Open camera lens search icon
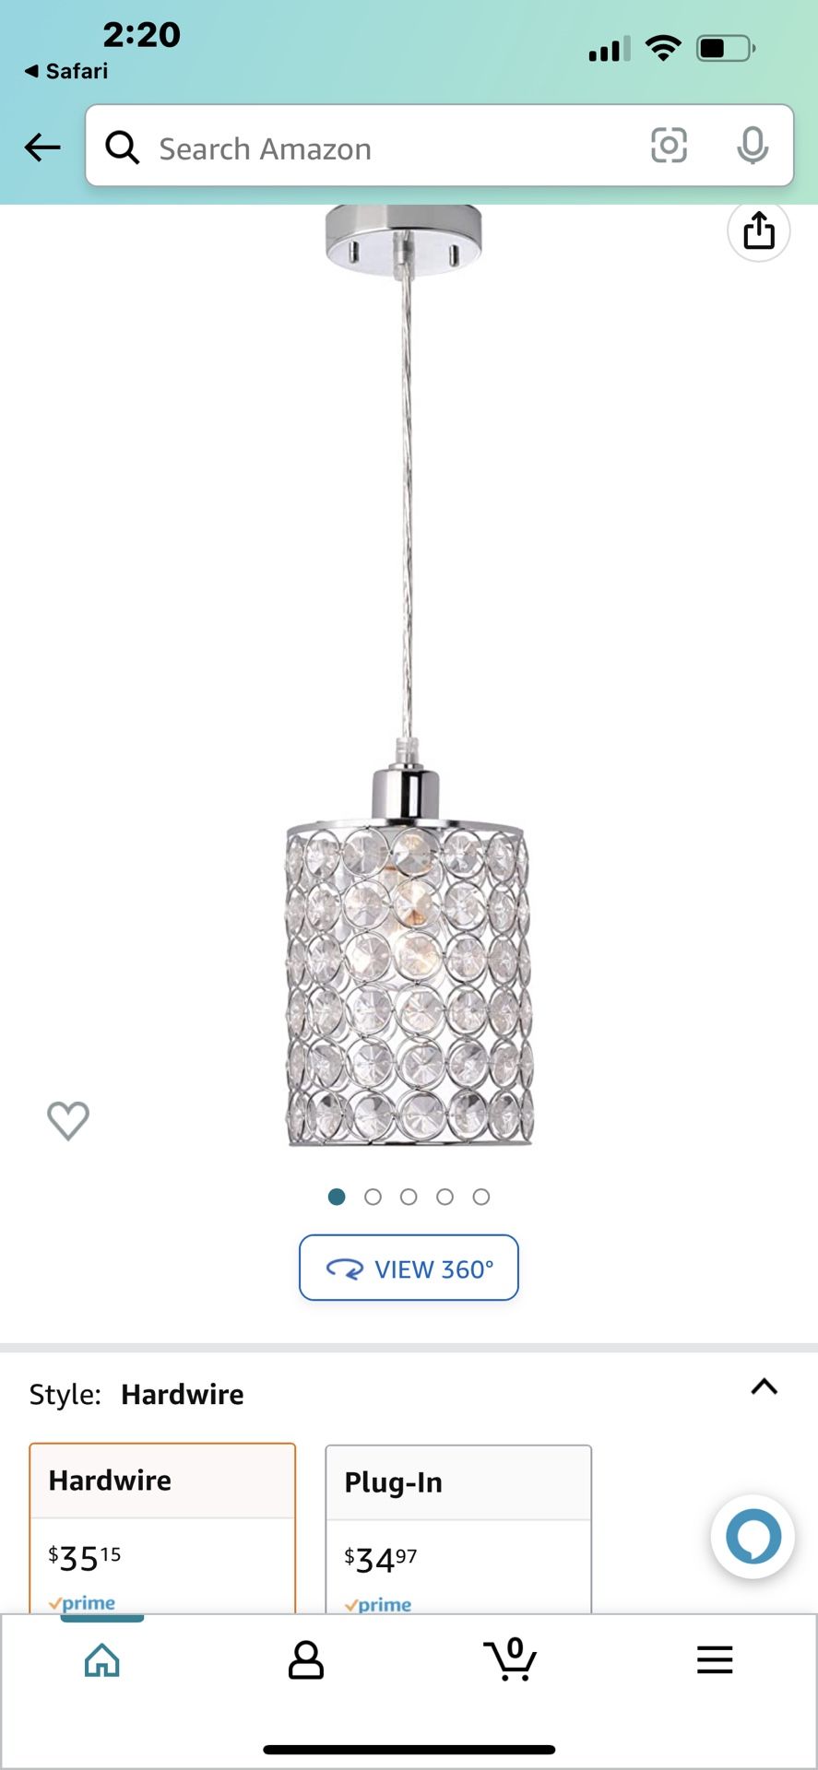This screenshot has width=818, height=1770. point(669,146)
